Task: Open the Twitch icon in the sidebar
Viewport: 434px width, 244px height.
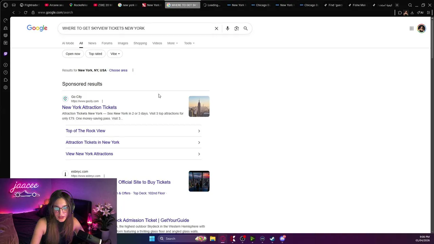Action: (x=5, y=54)
